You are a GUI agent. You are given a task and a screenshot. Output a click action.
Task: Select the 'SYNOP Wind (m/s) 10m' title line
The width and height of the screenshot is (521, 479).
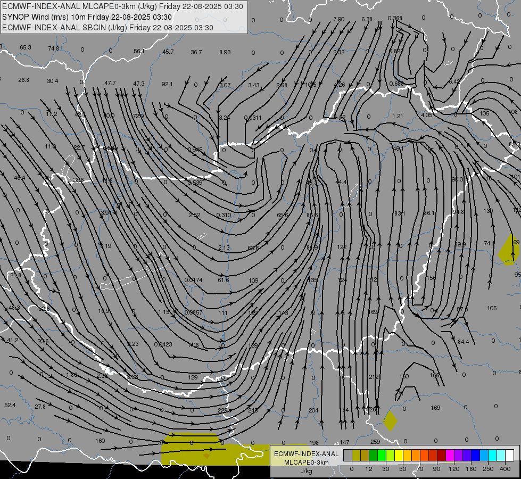pyautogui.click(x=87, y=17)
